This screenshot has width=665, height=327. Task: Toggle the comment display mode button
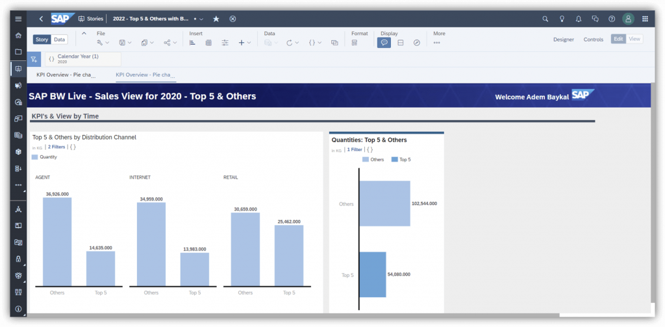[x=384, y=43]
